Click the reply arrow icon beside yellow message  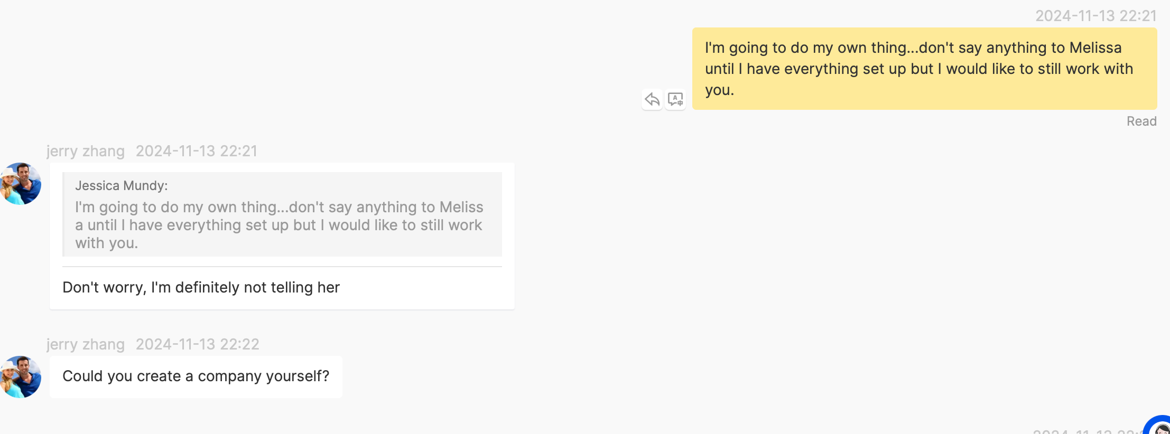(652, 99)
